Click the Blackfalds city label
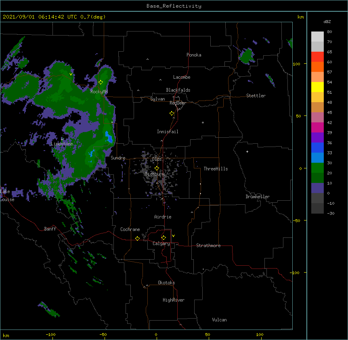 (178, 90)
